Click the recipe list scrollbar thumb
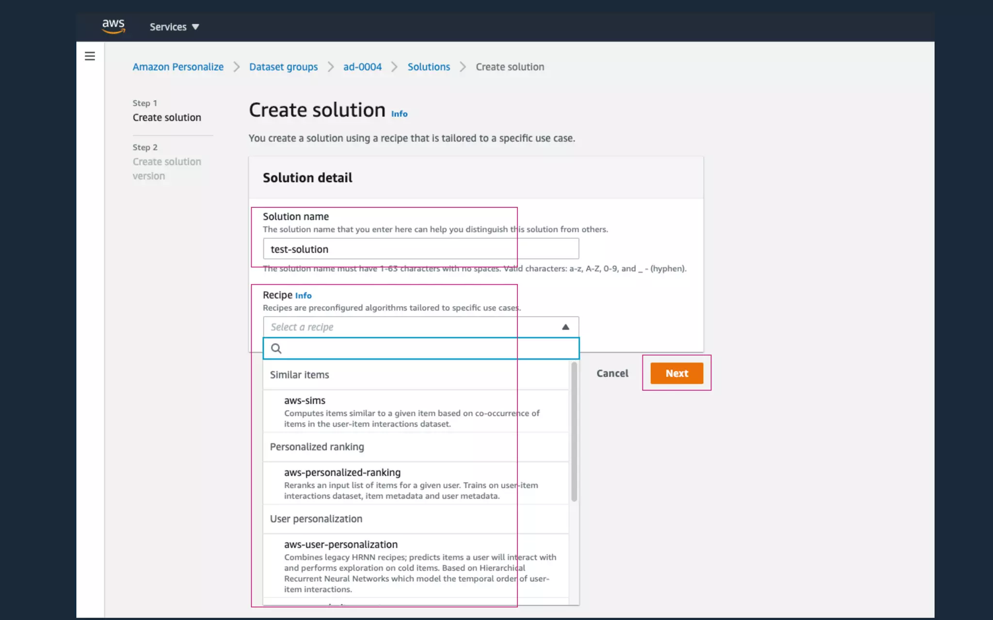Viewport: 993px width, 620px height. click(574, 431)
